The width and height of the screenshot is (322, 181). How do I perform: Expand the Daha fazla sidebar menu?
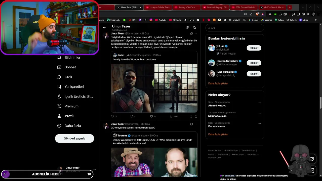click(x=69, y=126)
